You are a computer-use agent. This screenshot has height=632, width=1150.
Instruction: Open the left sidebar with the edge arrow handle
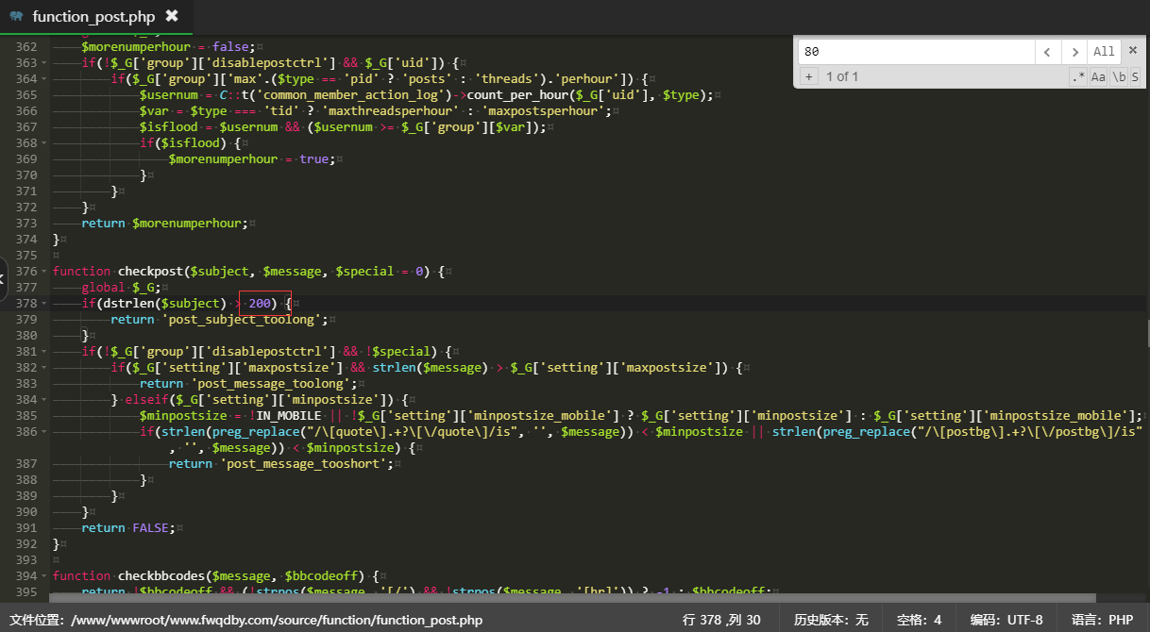click(x=4, y=279)
